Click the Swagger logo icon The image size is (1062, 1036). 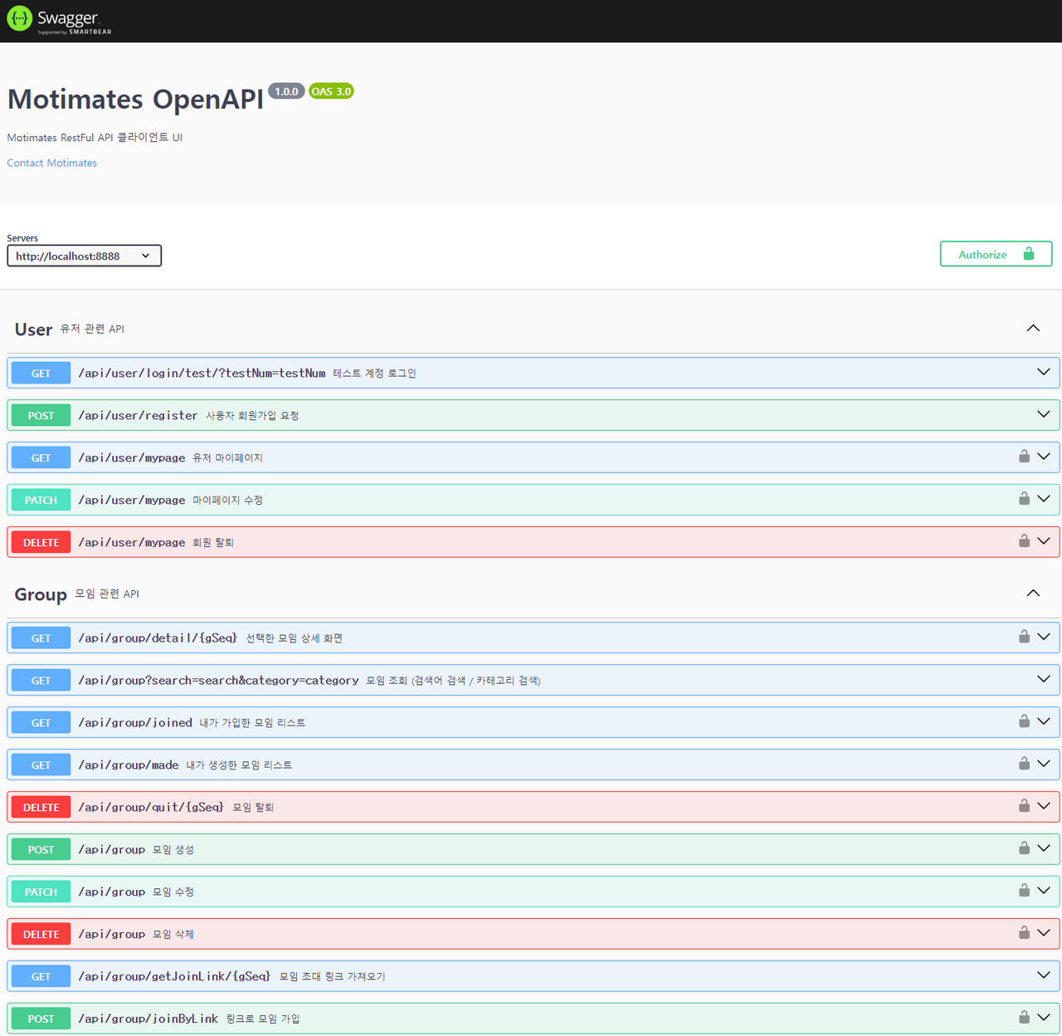(19, 18)
